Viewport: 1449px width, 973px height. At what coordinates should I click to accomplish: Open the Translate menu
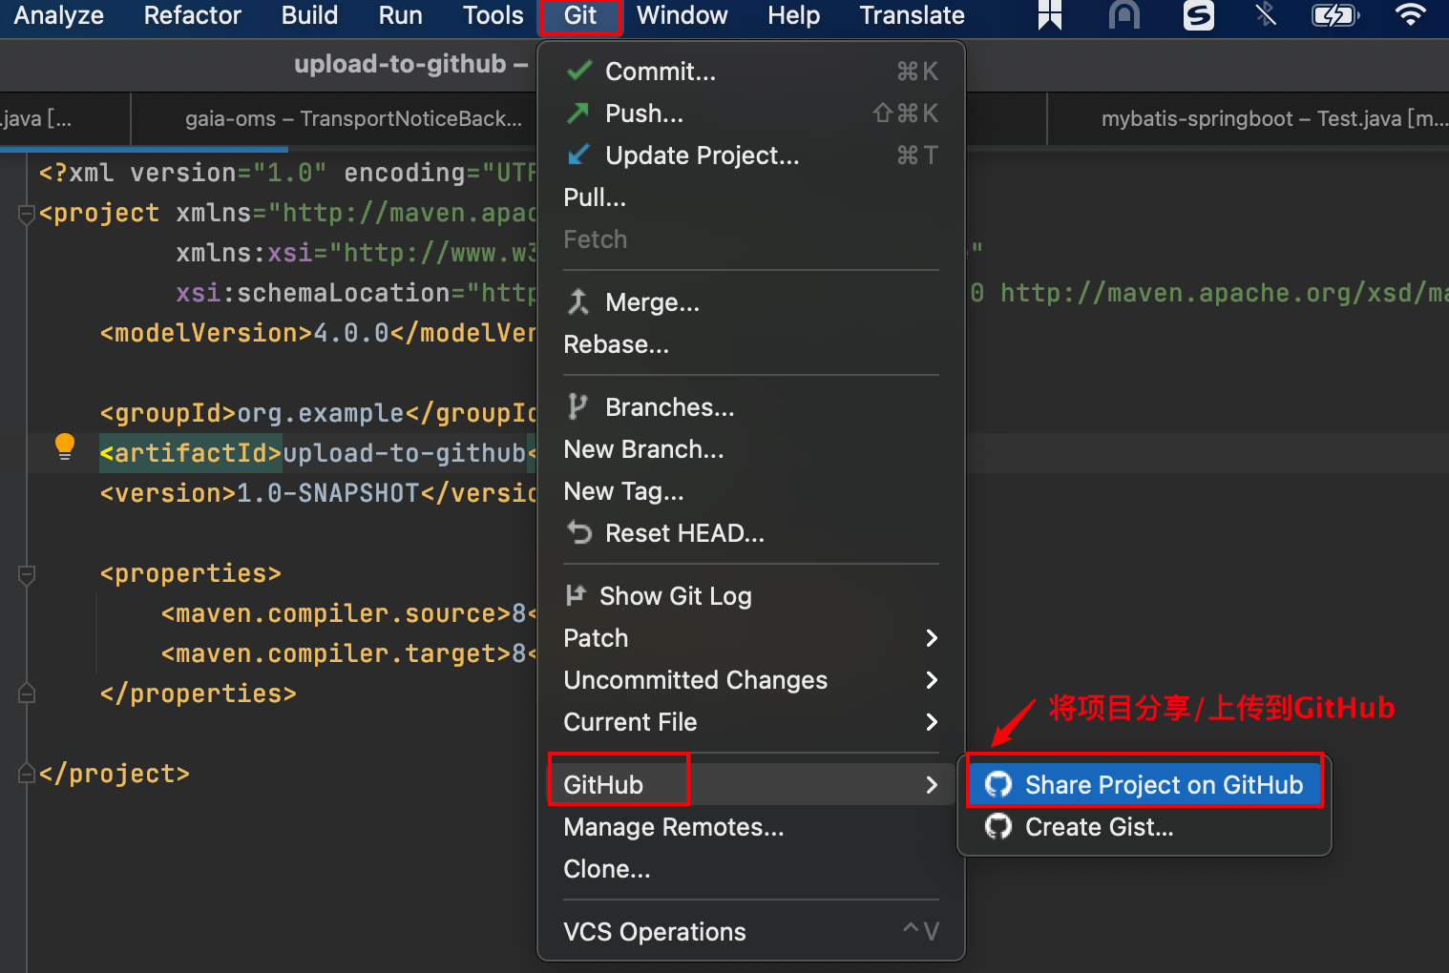click(x=913, y=15)
